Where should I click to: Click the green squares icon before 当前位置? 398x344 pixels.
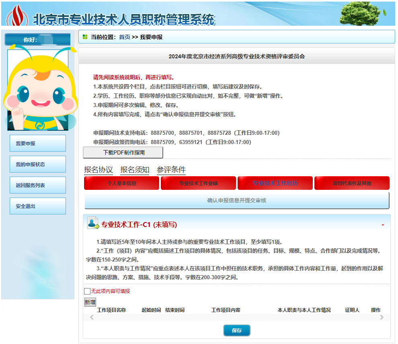(x=84, y=36)
